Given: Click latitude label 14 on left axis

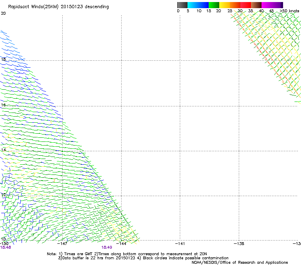Looking at the screenshot, I should click(3, 150).
